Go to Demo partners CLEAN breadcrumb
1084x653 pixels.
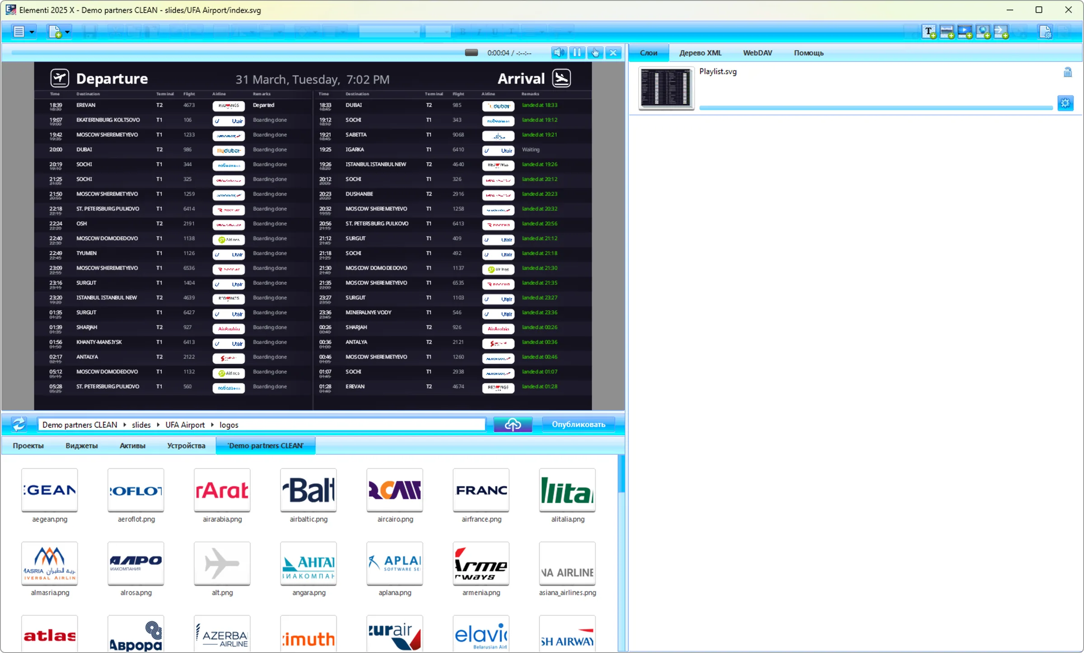79,424
